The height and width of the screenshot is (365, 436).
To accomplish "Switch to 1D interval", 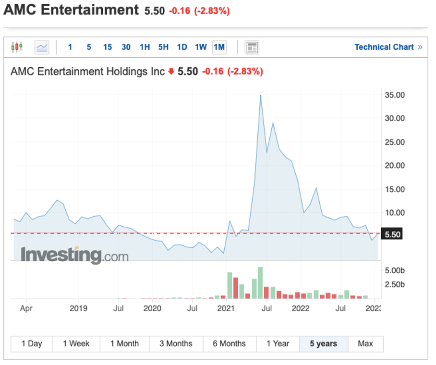I will point(182,47).
